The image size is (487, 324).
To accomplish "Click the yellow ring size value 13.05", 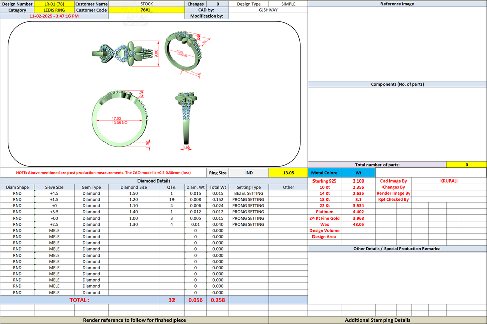I will (288, 173).
